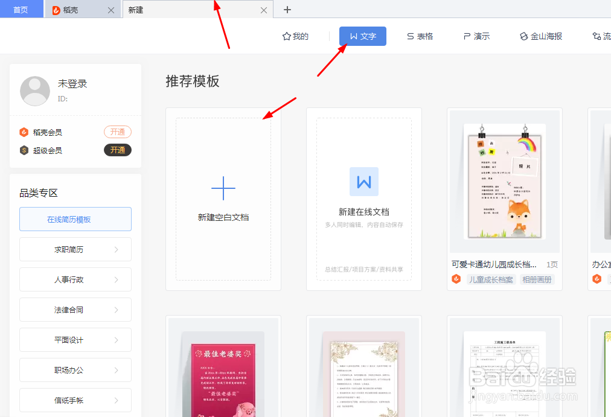Click the profile avatar icon
This screenshot has height=417, width=611.
(x=34, y=91)
